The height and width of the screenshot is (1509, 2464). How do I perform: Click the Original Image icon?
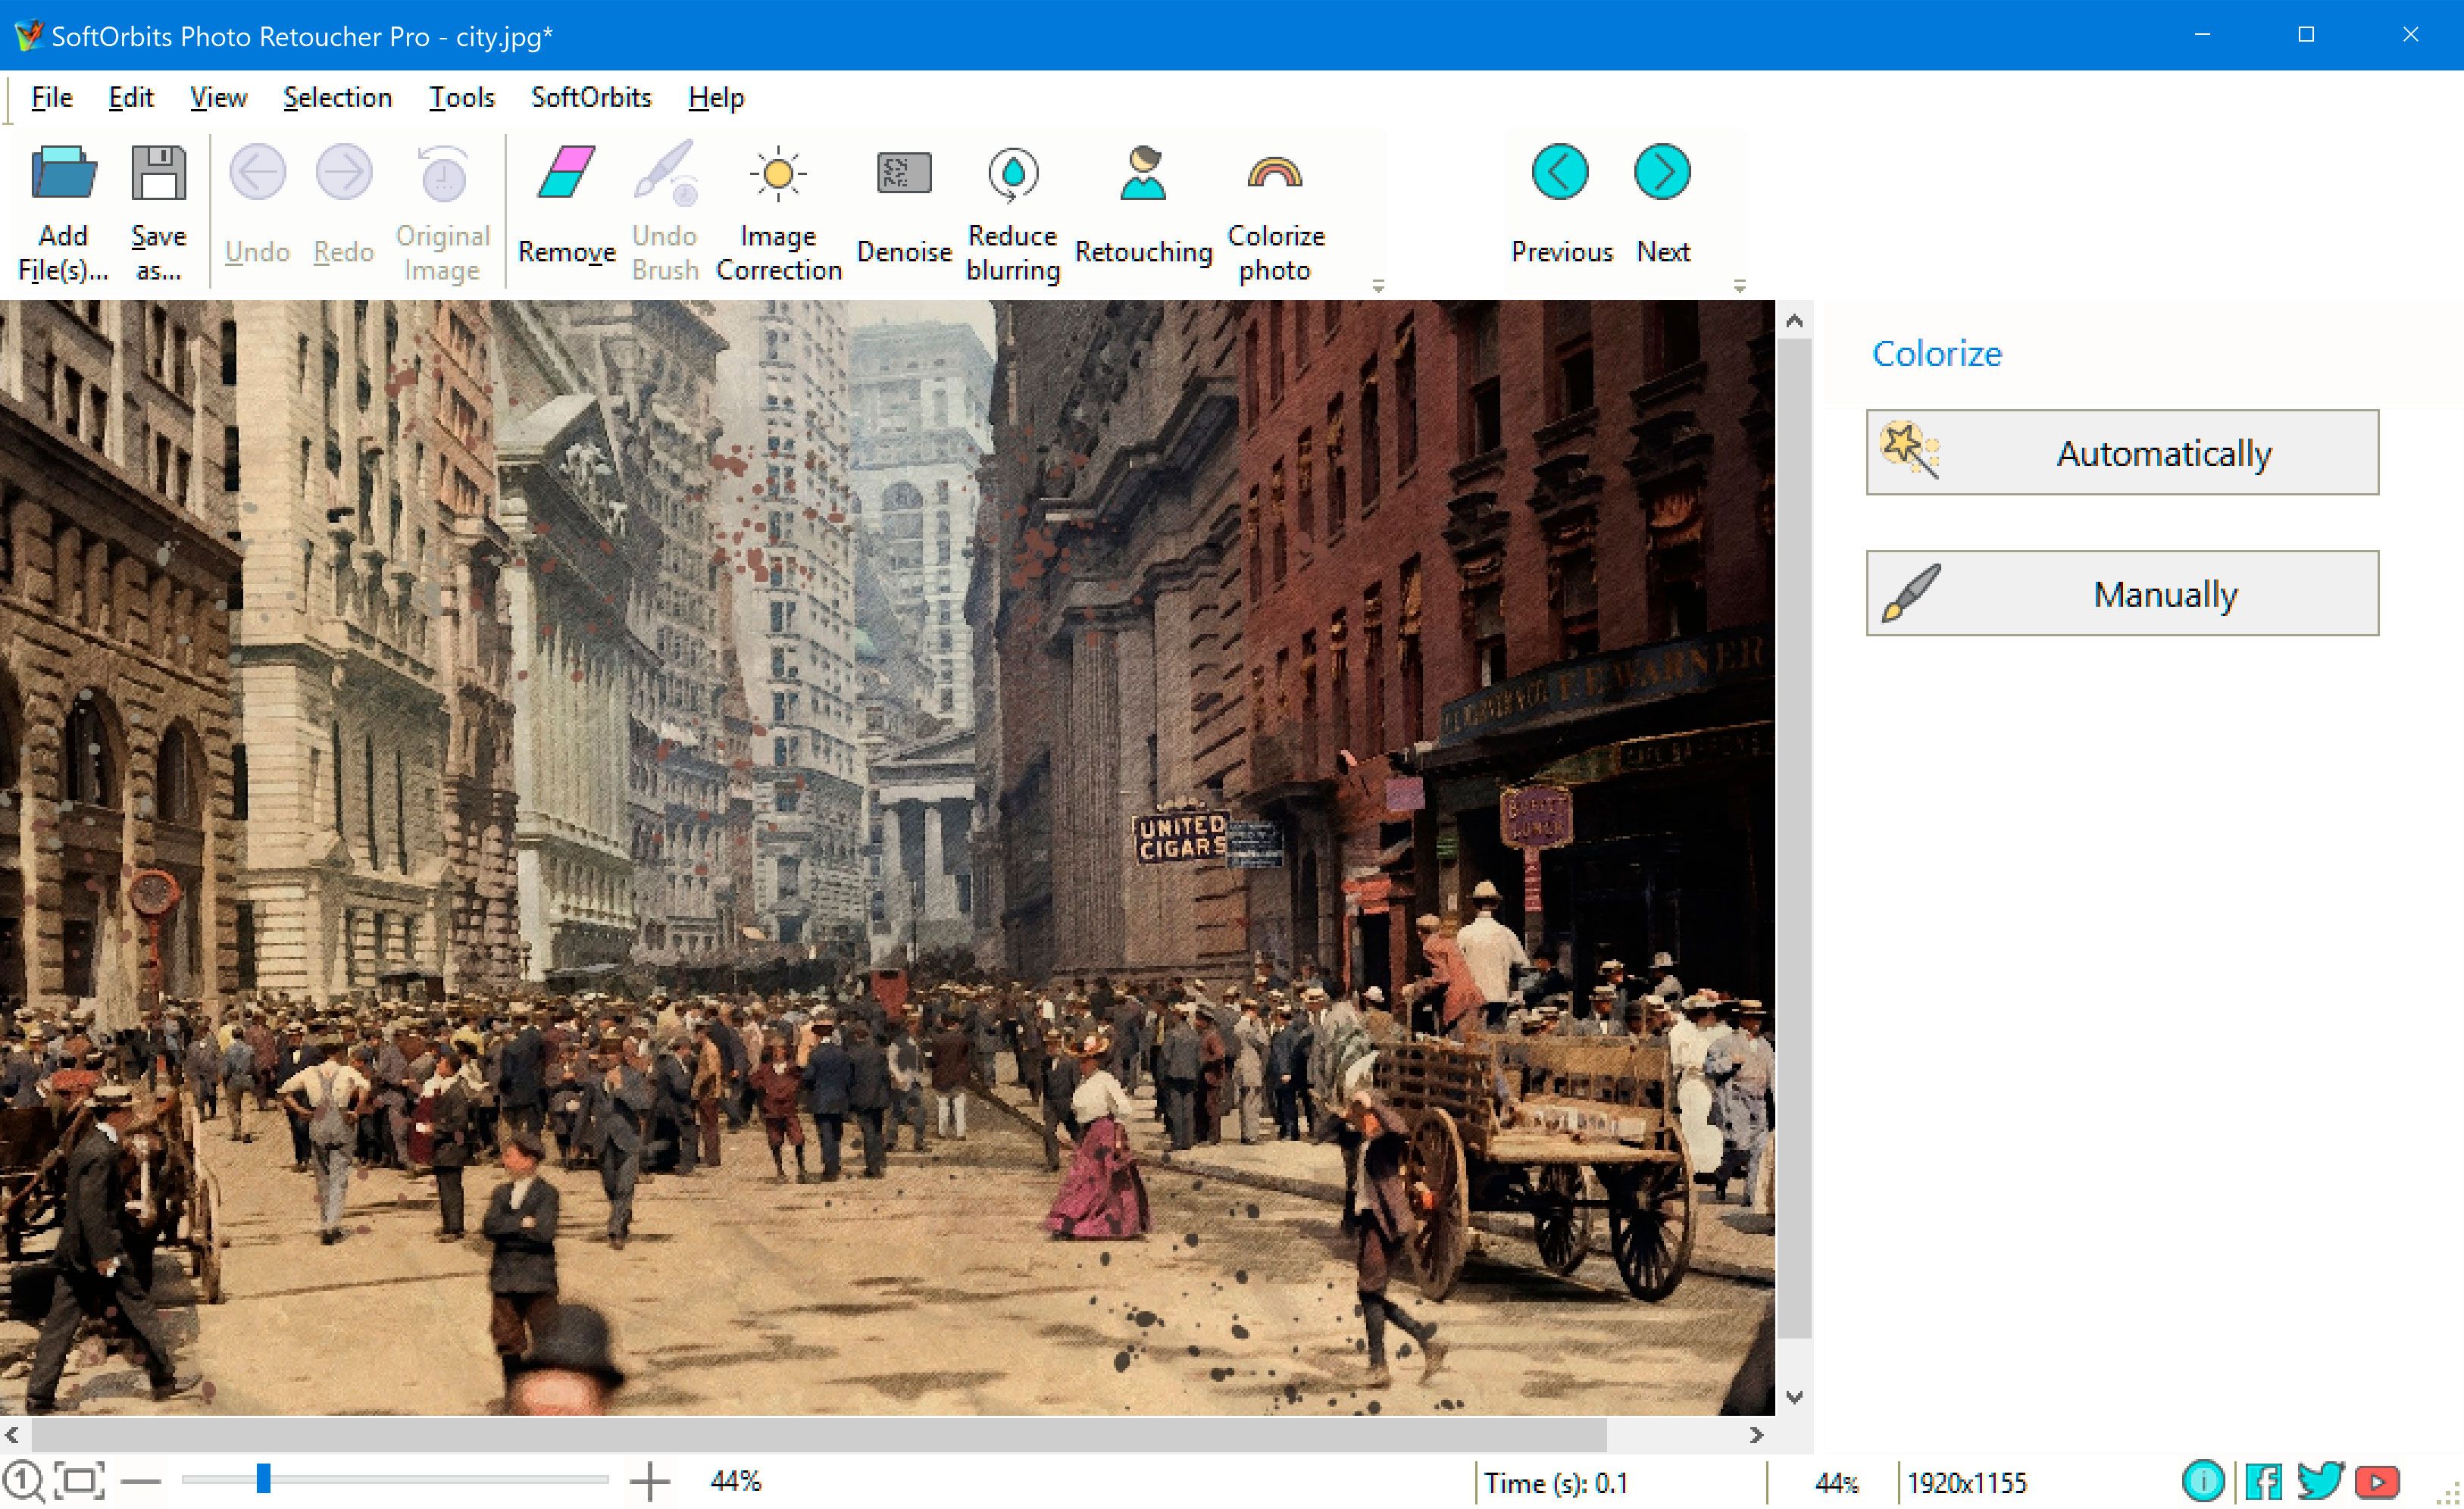443,173
